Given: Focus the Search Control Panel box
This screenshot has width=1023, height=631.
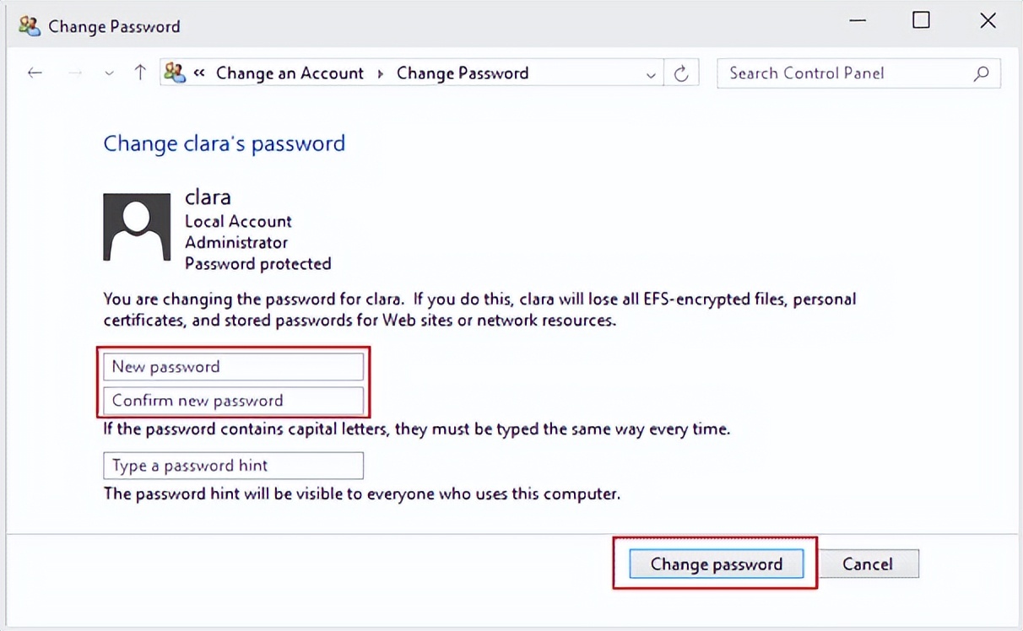Looking at the screenshot, I should 844,73.
